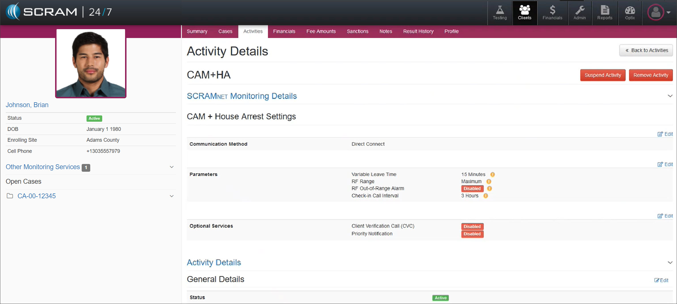Open the Optix gauge icon

(x=630, y=11)
